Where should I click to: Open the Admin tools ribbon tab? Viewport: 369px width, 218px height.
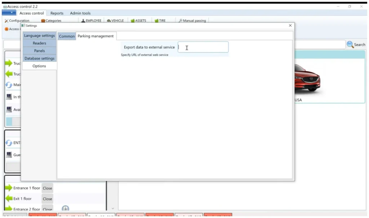click(80, 13)
